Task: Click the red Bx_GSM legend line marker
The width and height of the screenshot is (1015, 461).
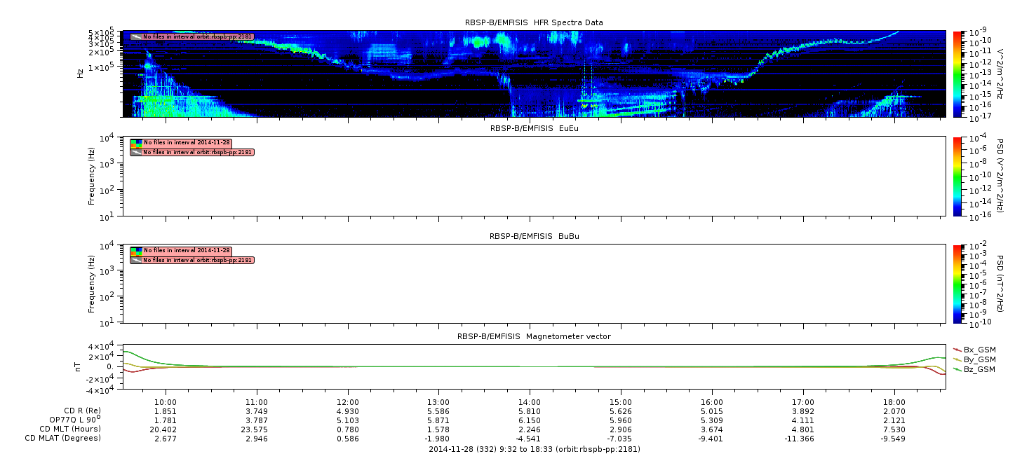Action: pyautogui.click(x=957, y=350)
